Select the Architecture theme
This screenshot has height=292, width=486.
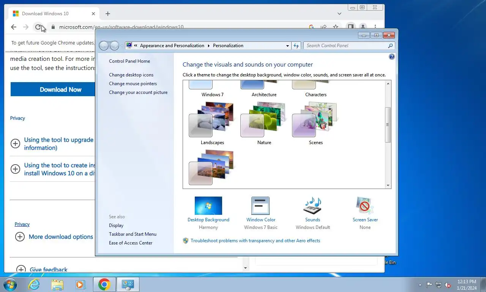pos(264,89)
